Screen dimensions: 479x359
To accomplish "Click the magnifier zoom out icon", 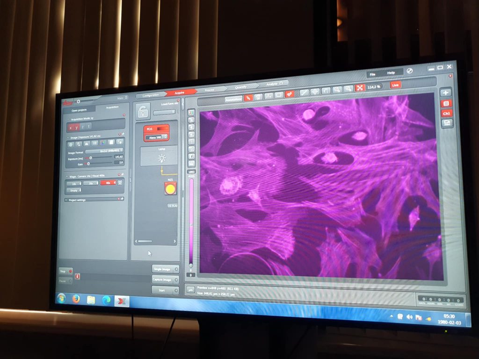I will 337,90.
